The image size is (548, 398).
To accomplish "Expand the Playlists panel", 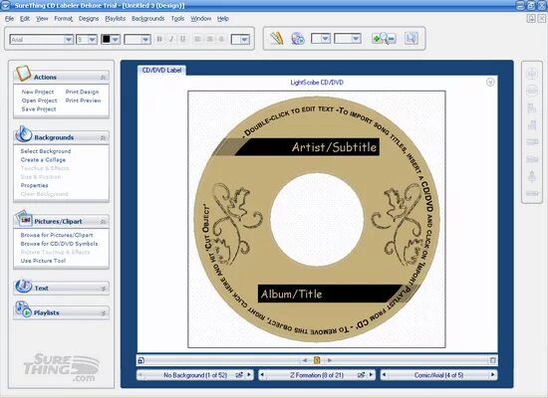I will coord(103,313).
